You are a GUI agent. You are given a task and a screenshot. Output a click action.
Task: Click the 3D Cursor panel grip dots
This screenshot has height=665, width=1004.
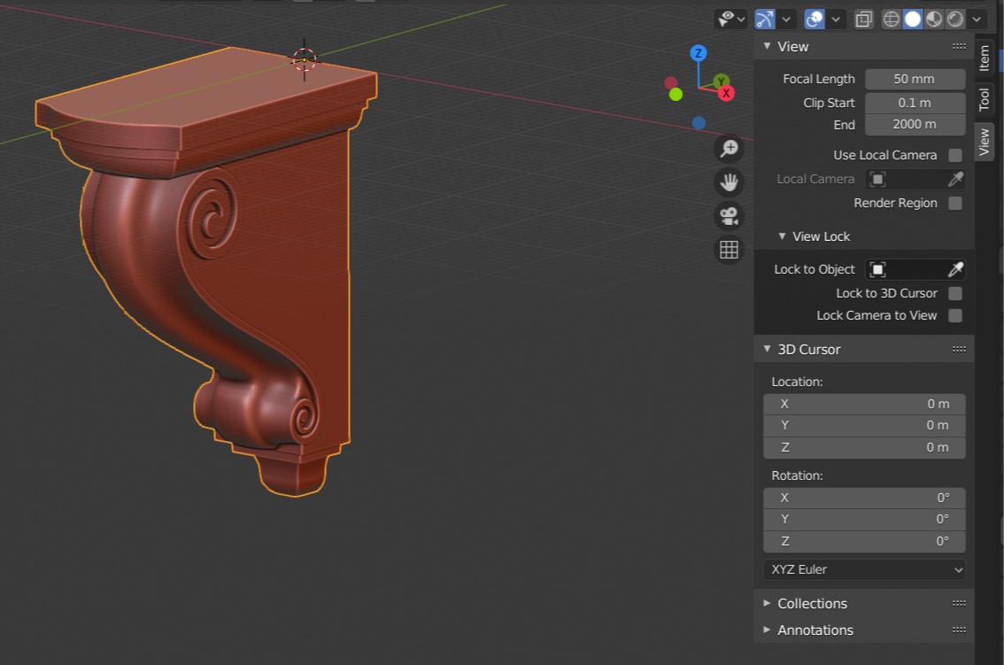point(959,349)
